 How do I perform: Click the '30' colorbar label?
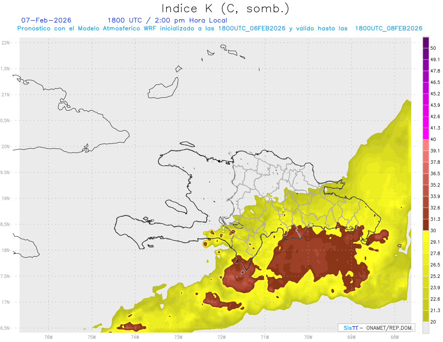click(433, 231)
